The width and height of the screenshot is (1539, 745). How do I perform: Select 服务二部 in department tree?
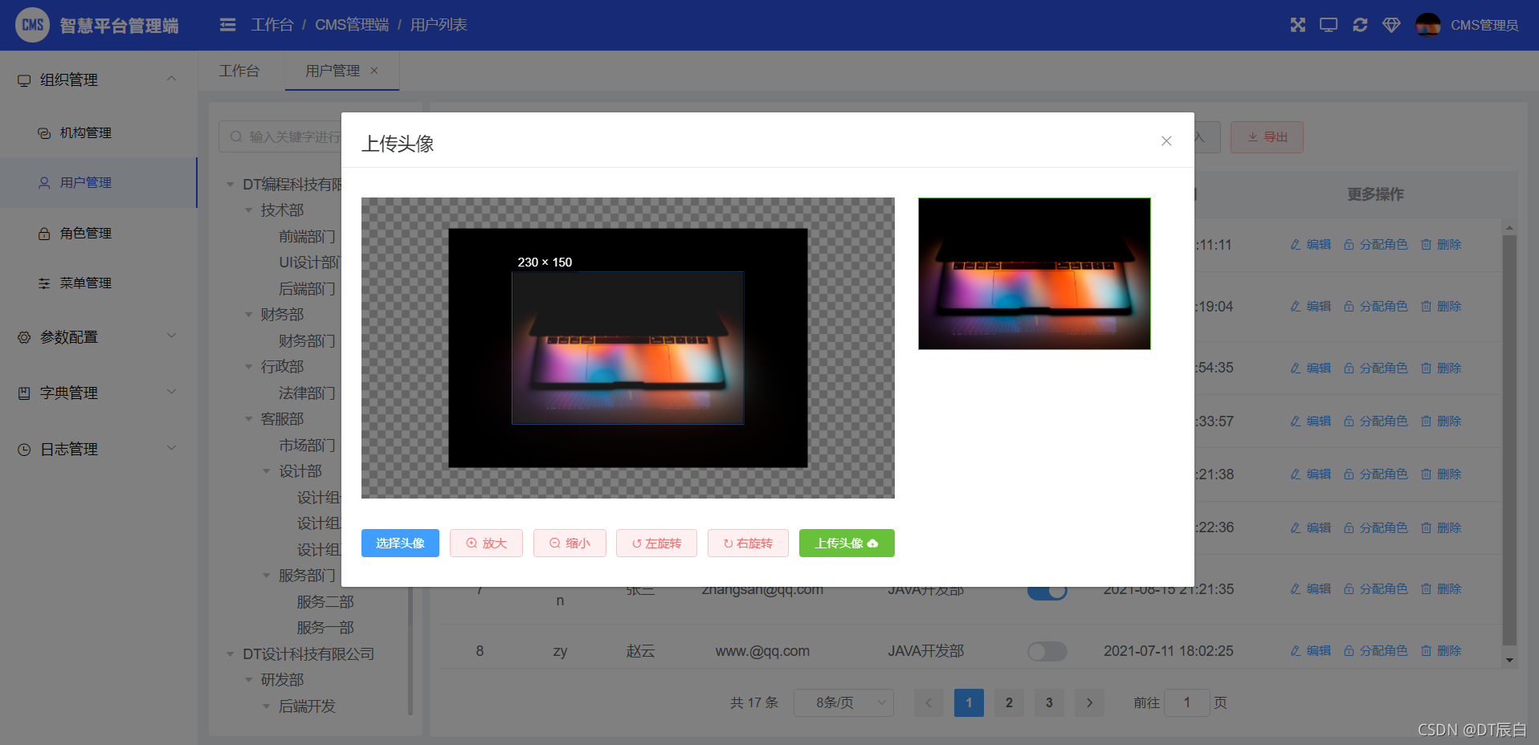point(325,601)
